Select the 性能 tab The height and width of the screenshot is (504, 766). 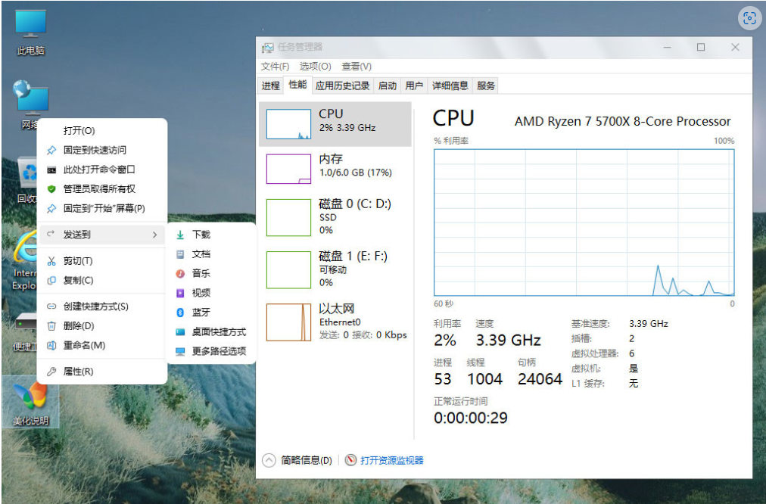coord(297,85)
